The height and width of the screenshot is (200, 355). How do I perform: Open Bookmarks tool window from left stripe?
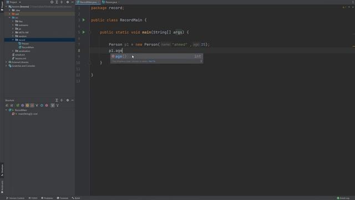tap(2, 187)
